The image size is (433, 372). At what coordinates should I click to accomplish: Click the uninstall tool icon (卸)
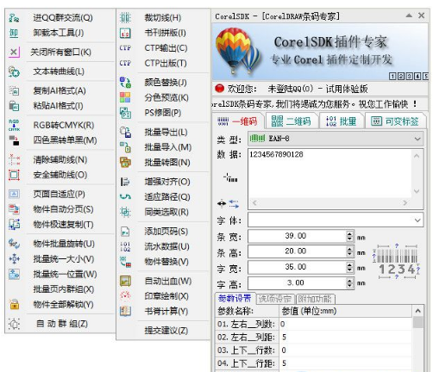click(14, 33)
